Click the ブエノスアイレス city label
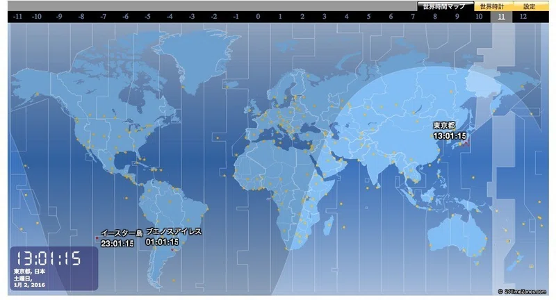This screenshot has height=300, width=556. coord(174,231)
